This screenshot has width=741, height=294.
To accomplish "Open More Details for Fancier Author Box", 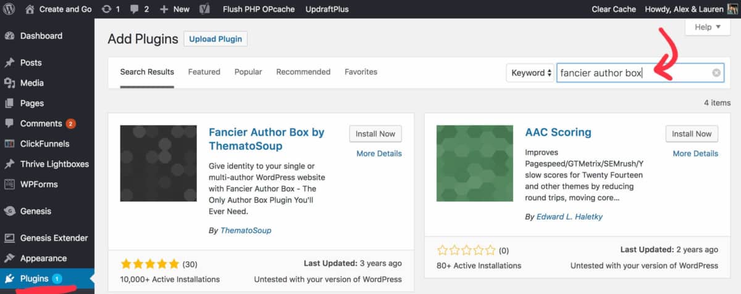I will tap(379, 153).
